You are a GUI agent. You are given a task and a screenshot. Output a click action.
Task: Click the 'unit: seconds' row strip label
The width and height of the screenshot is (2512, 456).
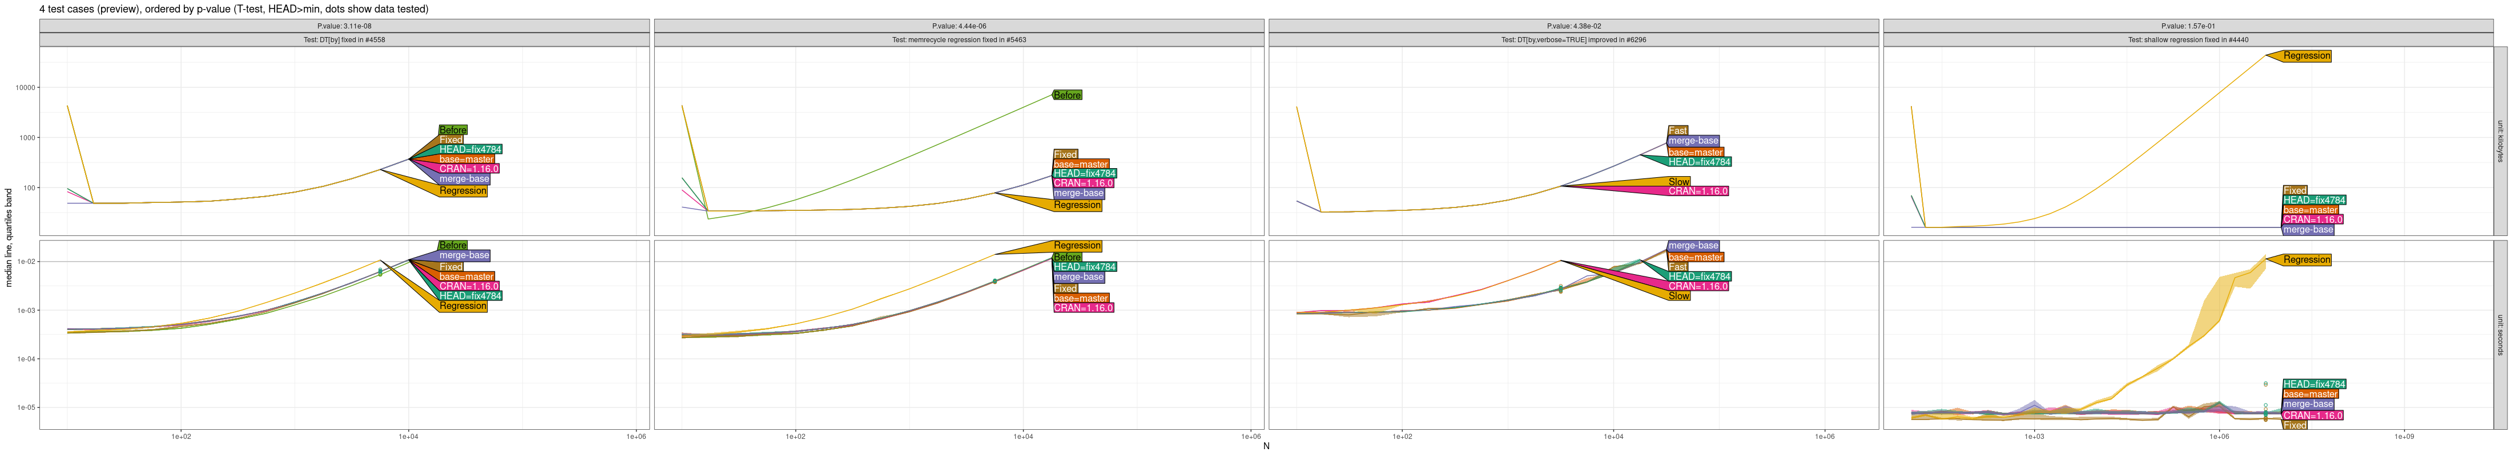click(2501, 335)
